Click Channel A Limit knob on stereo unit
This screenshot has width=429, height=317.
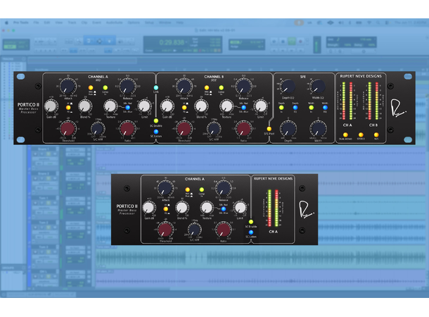144,106
